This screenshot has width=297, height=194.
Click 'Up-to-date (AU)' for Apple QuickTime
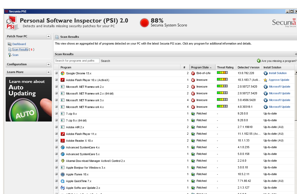[x=273, y=181]
